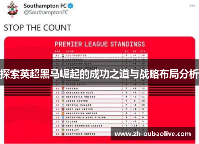199x144 pixels.
Task: Click the Manchester United crest icon
Action: [63, 113]
